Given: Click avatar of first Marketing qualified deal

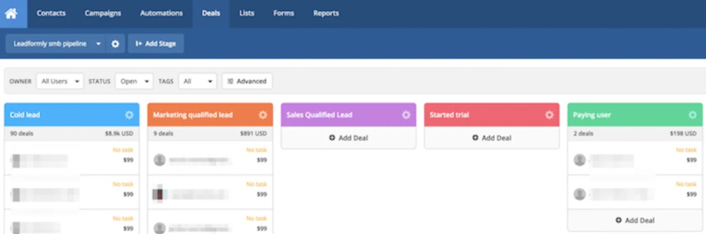Looking at the screenshot, I should 159,160.
